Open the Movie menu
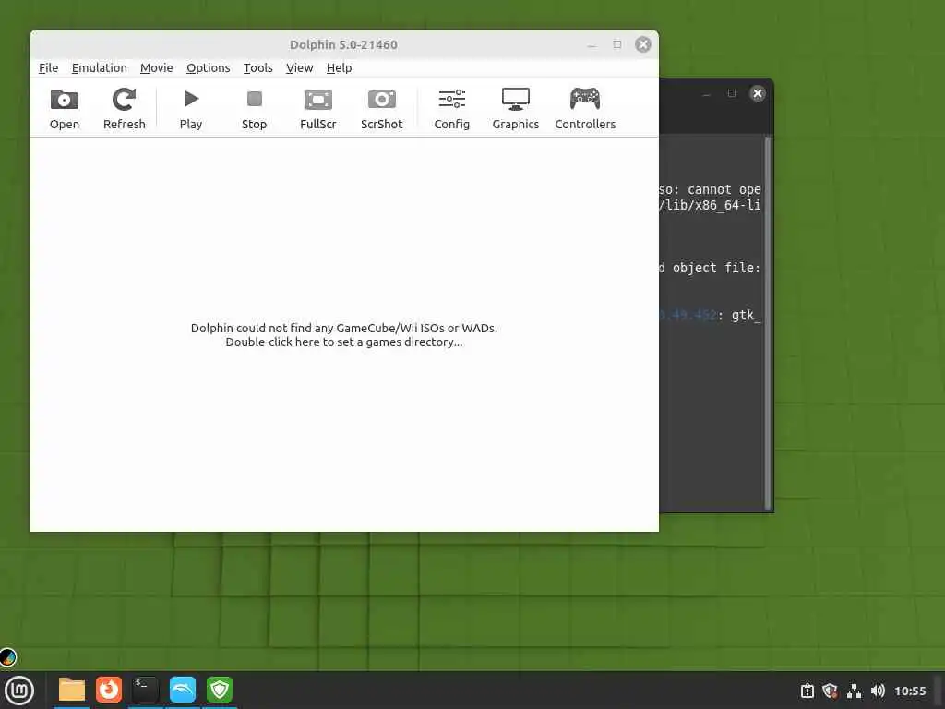 point(157,68)
